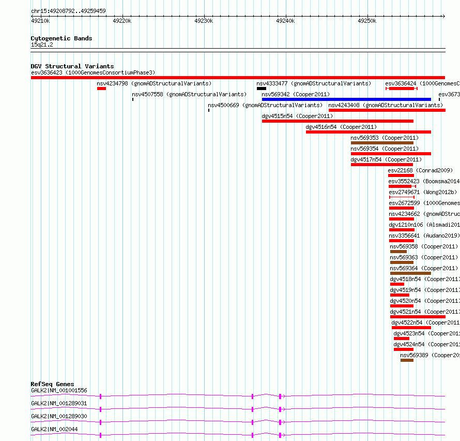Open nsv3356641 (Audano2019) label
The width and height of the screenshot is (460, 441).
[x=424, y=236]
